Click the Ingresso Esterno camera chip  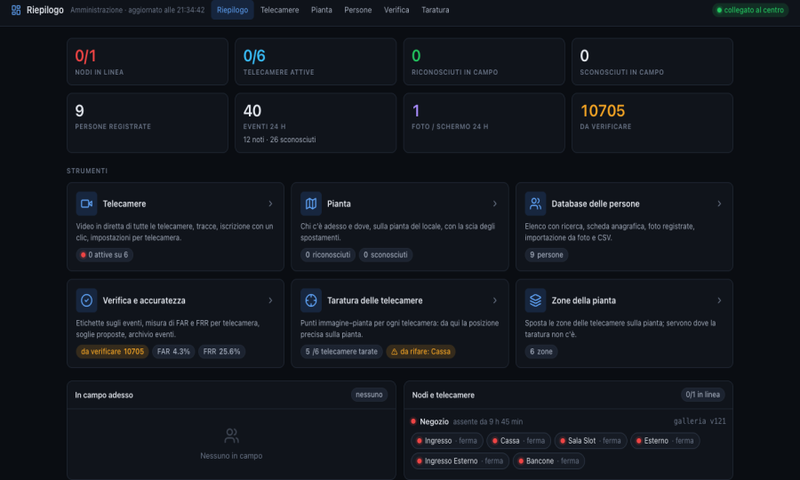460,461
